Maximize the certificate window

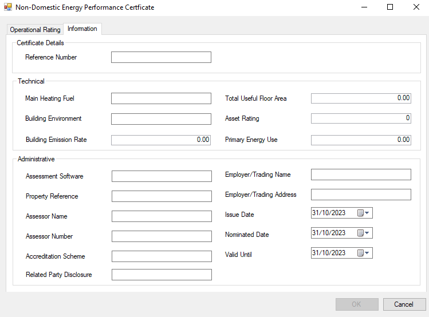tap(390, 7)
